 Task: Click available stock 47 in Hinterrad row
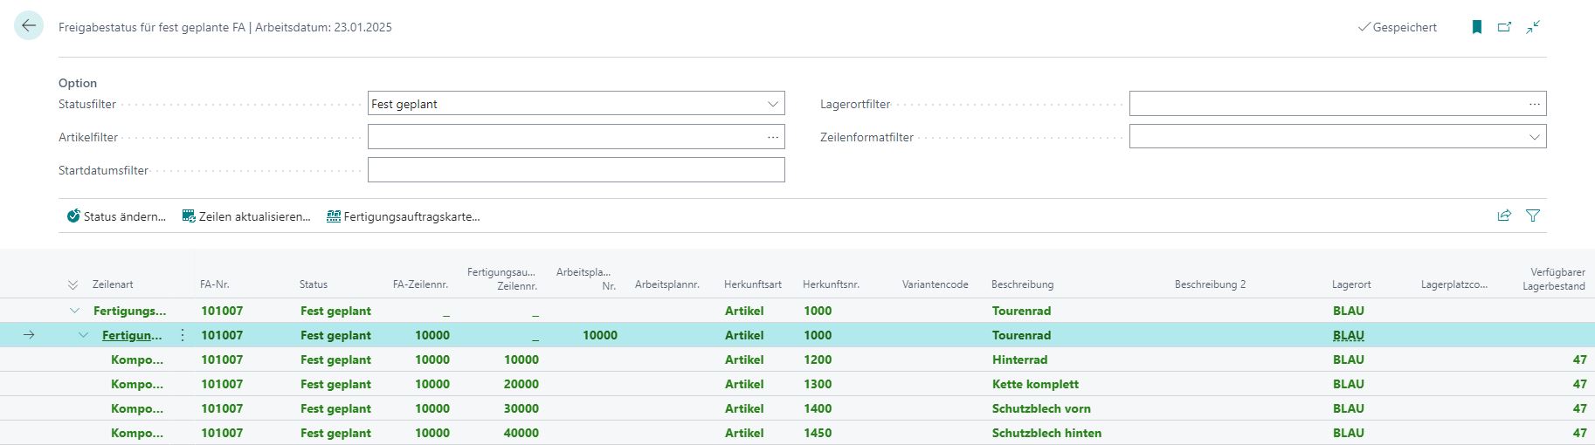tap(1579, 359)
